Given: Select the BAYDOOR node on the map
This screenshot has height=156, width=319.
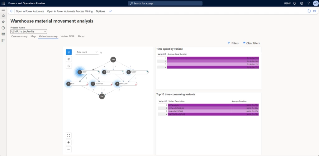Looking at the screenshot, I should tap(126, 84).
